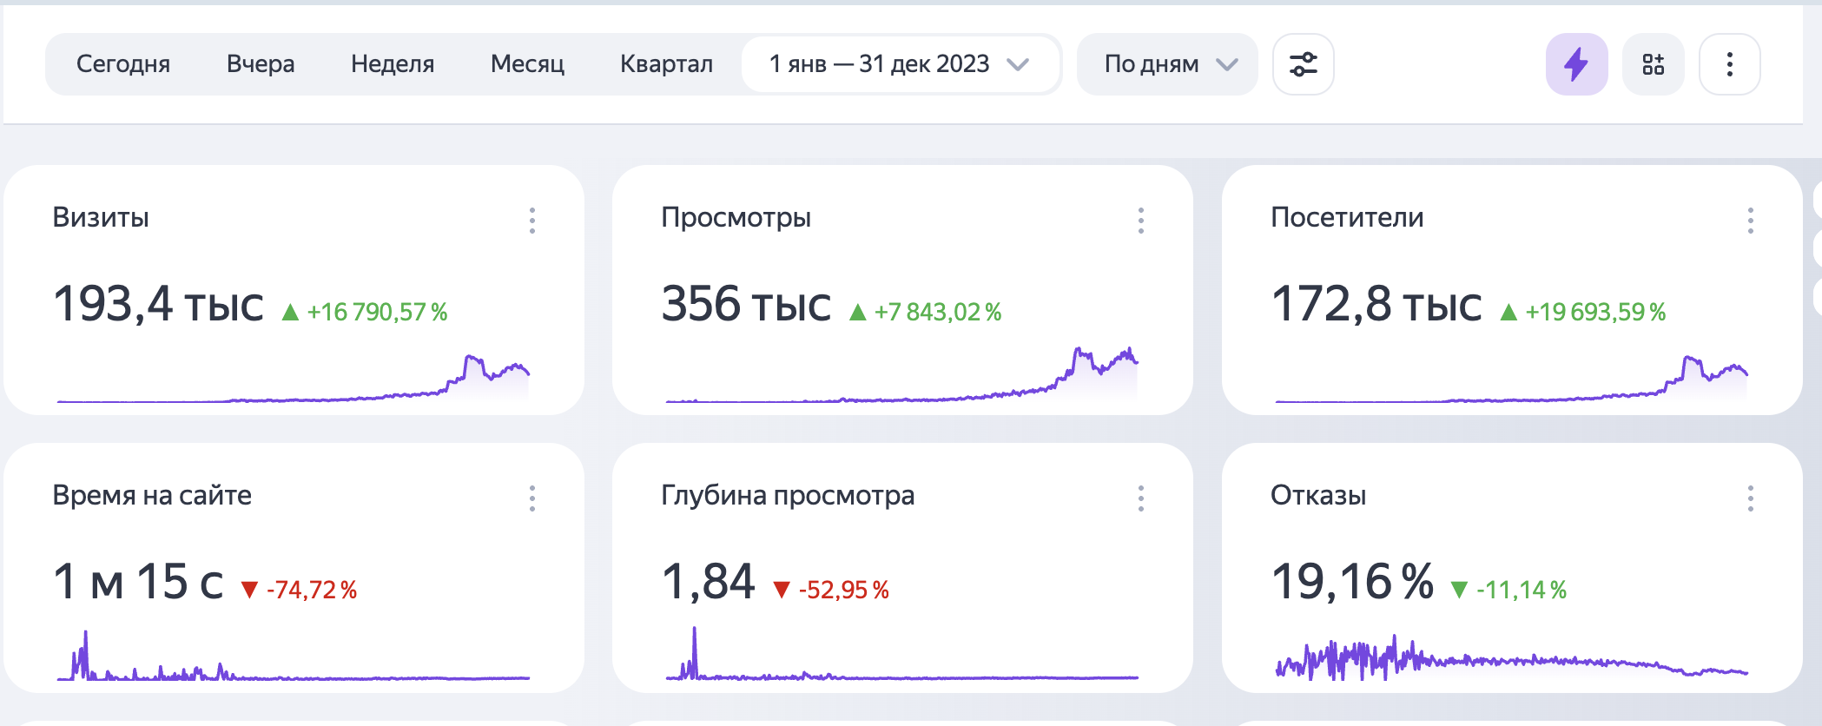Select the Сегодня period tab

pyautogui.click(x=123, y=64)
